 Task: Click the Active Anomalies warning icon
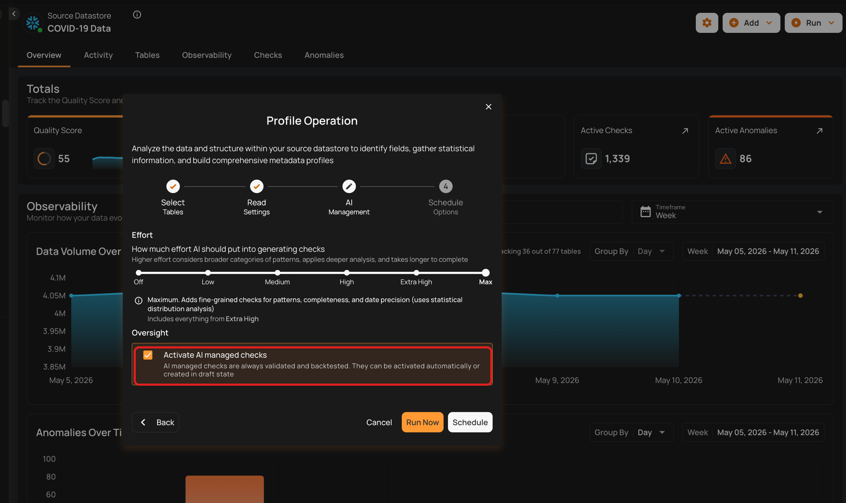(725, 159)
